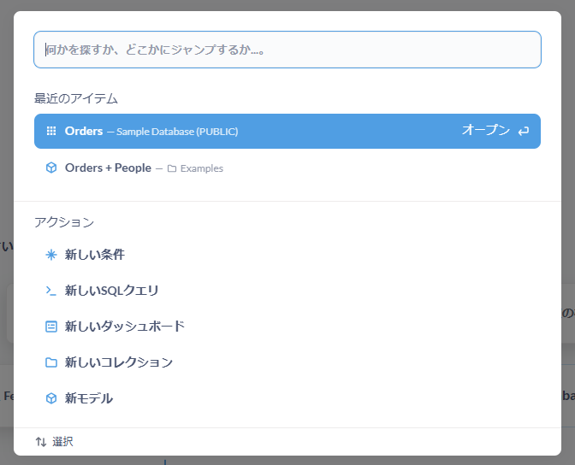Select the 新しいSQLクエリ action
This screenshot has width=575, height=465.
(x=287, y=291)
